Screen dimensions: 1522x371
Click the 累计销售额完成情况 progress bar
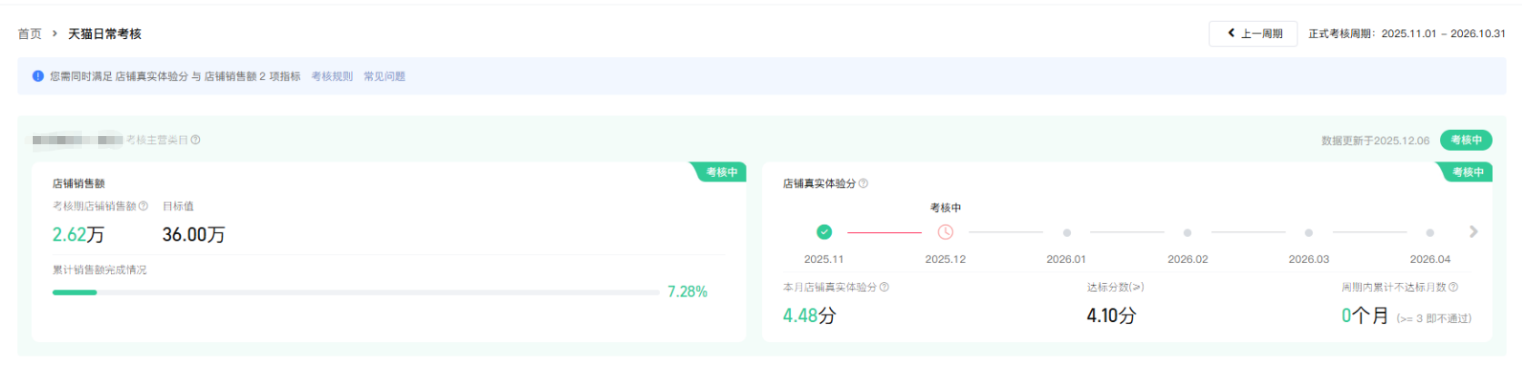point(355,292)
